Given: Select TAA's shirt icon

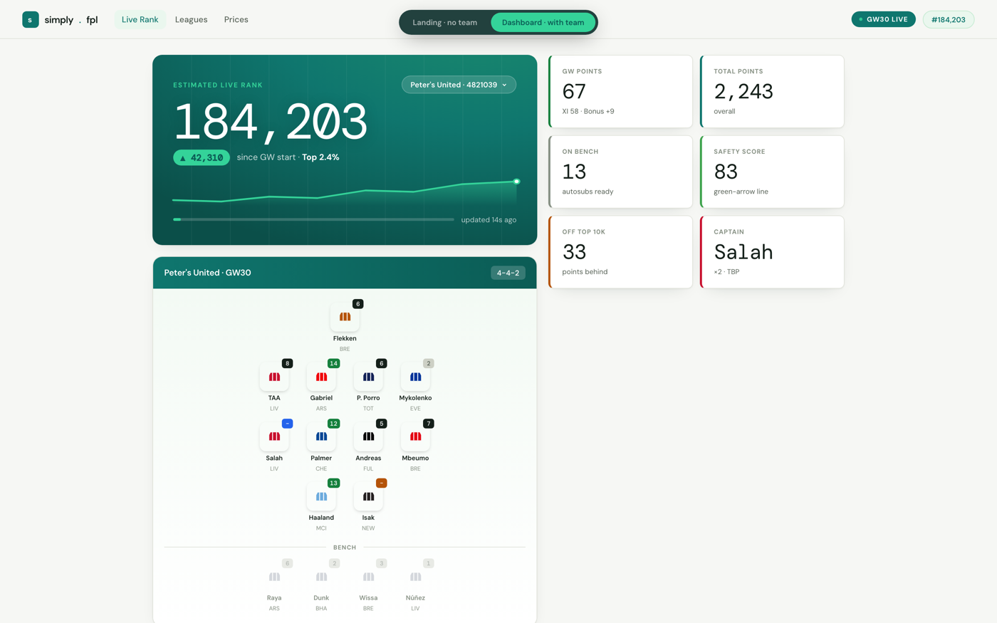Looking at the screenshot, I should 274,377.
